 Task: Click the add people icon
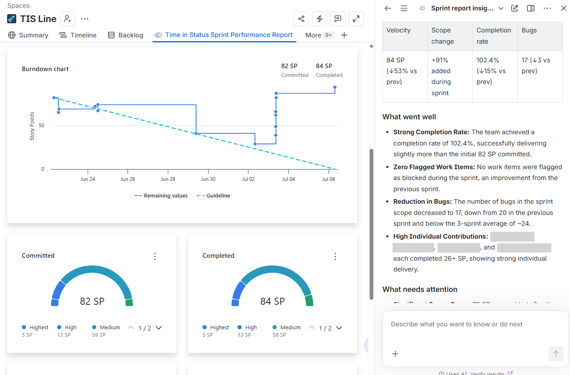click(x=67, y=19)
